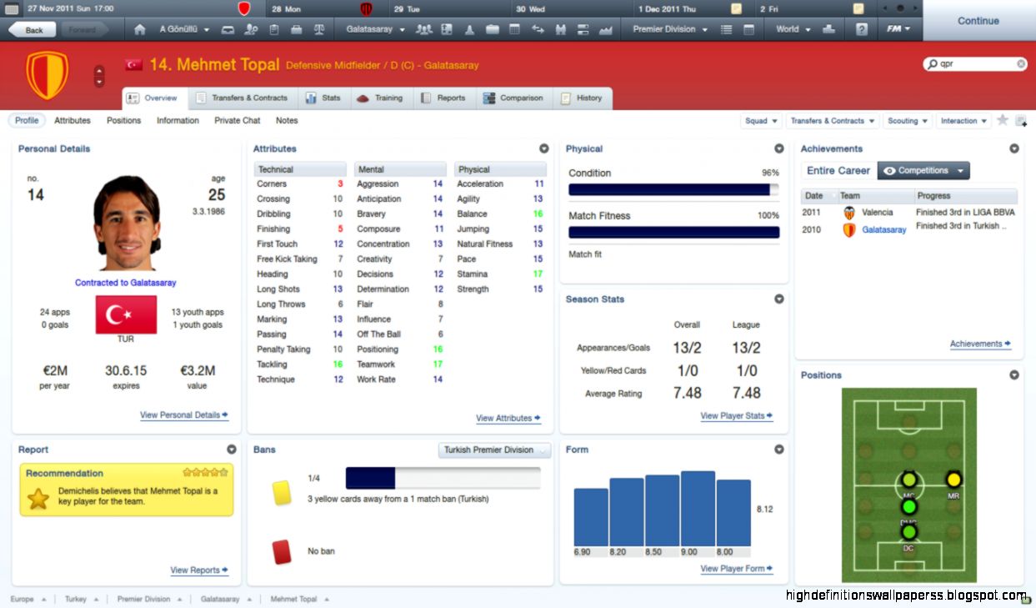
Task: Click the Match Fitness progress bar
Action: pos(673,232)
